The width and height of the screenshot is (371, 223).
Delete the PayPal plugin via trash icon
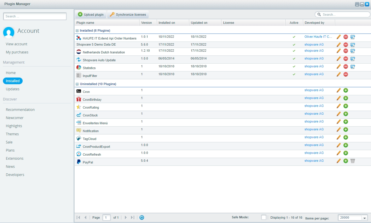point(353,161)
